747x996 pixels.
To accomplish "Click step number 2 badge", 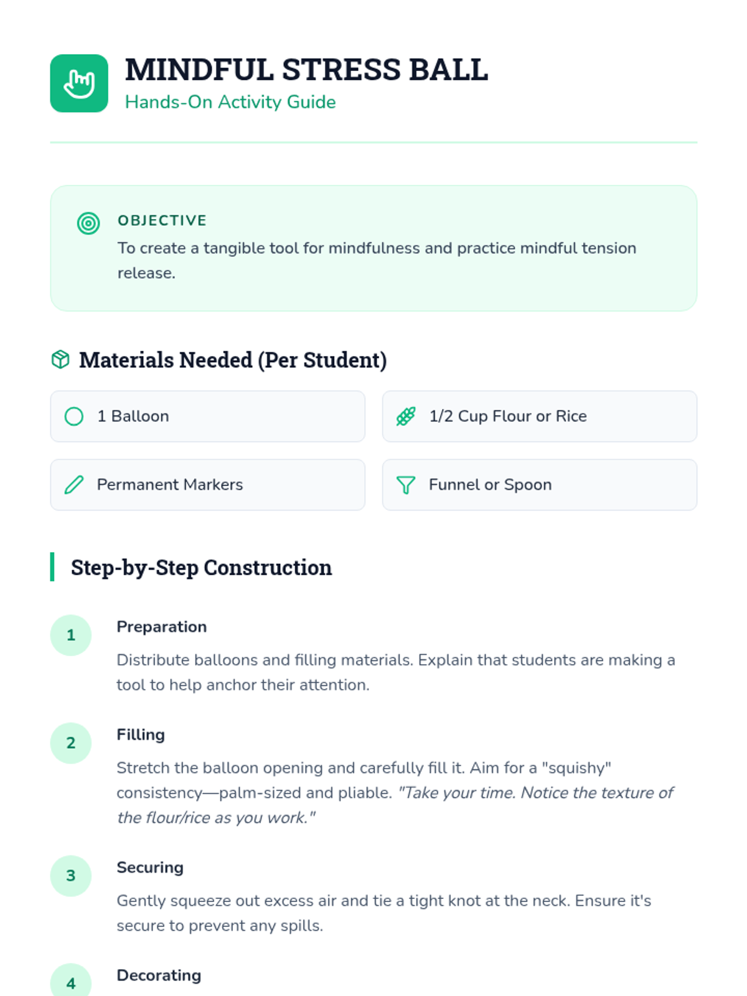I will pos(71,743).
